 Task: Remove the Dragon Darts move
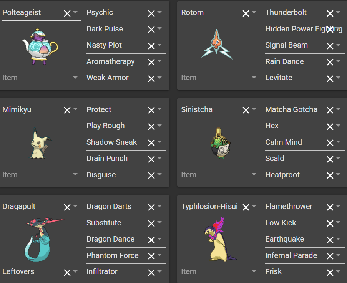click(151, 207)
